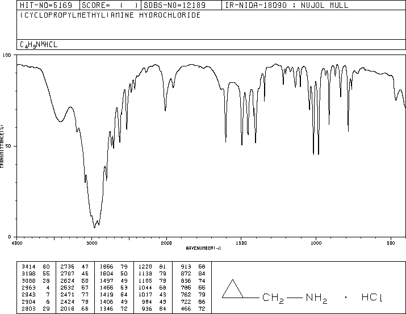
Task: Click the 1000 tick label on x-axis
Action: coord(316,243)
